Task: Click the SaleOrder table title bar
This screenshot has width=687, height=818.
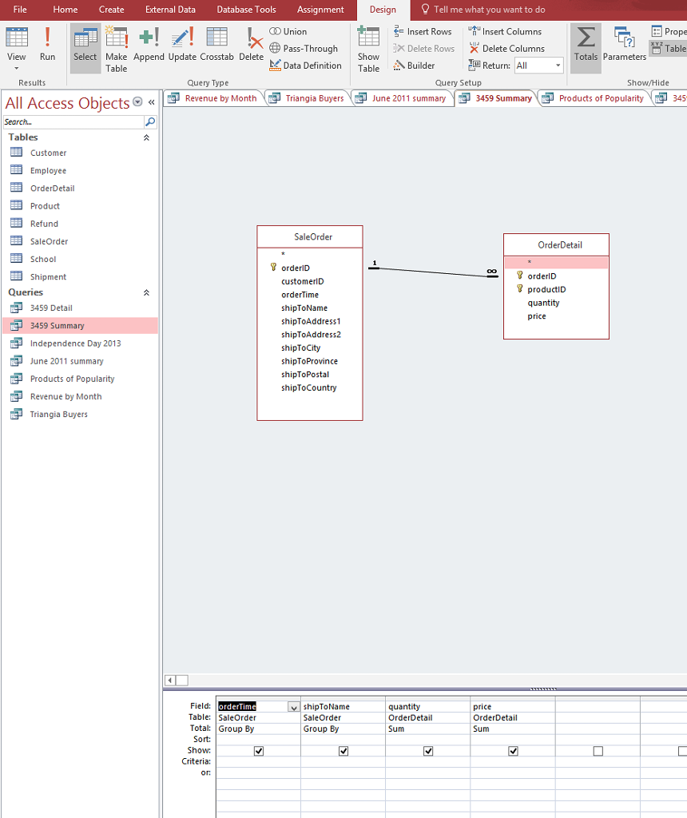Action: (310, 236)
